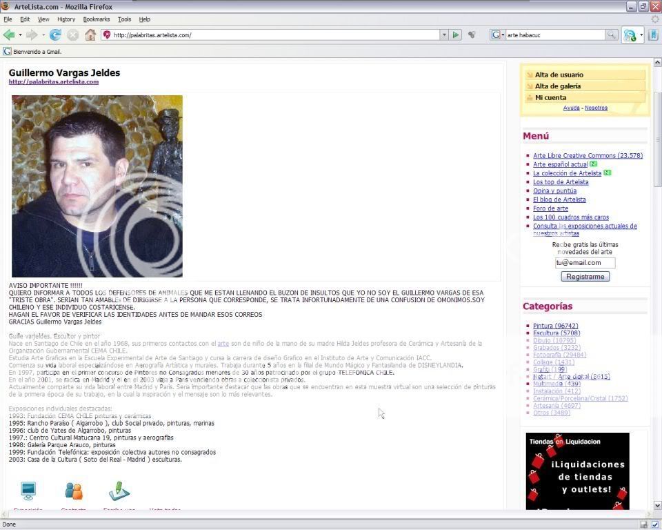662x530 pixels.
Task: Open the 'Pintura (96742)' category link
Action: pyautogui.click(x=554, y=325)
